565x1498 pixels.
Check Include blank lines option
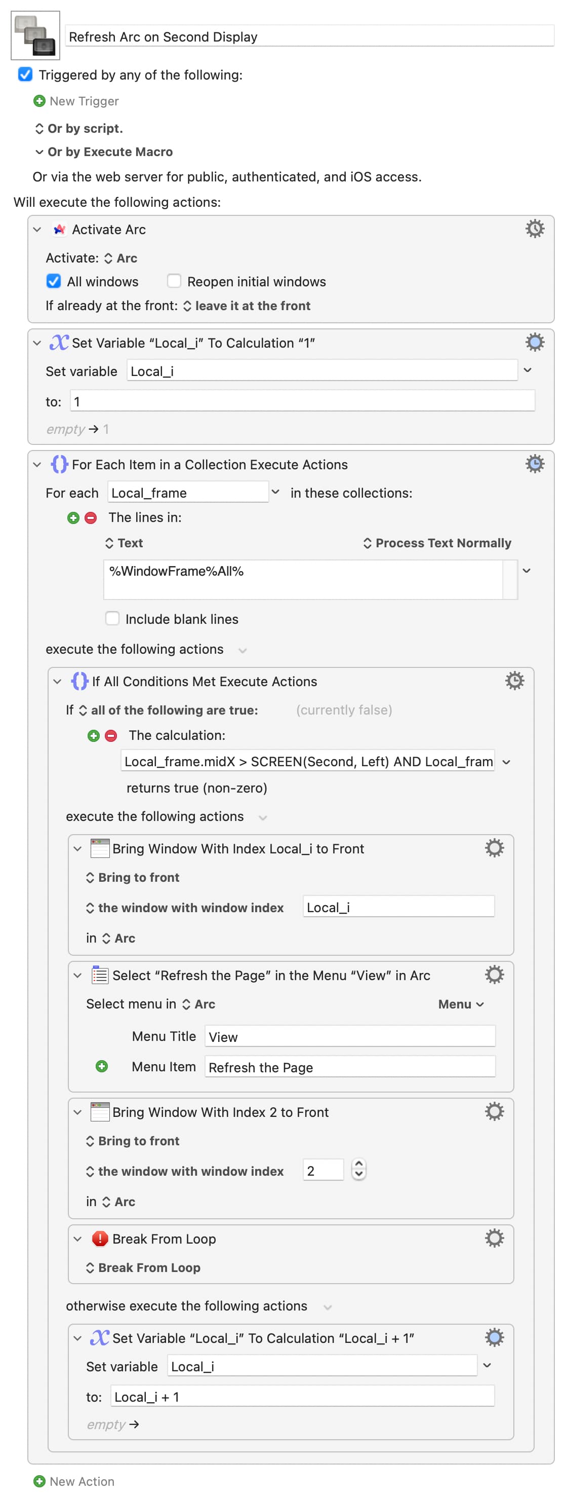[x=112, y=618]
